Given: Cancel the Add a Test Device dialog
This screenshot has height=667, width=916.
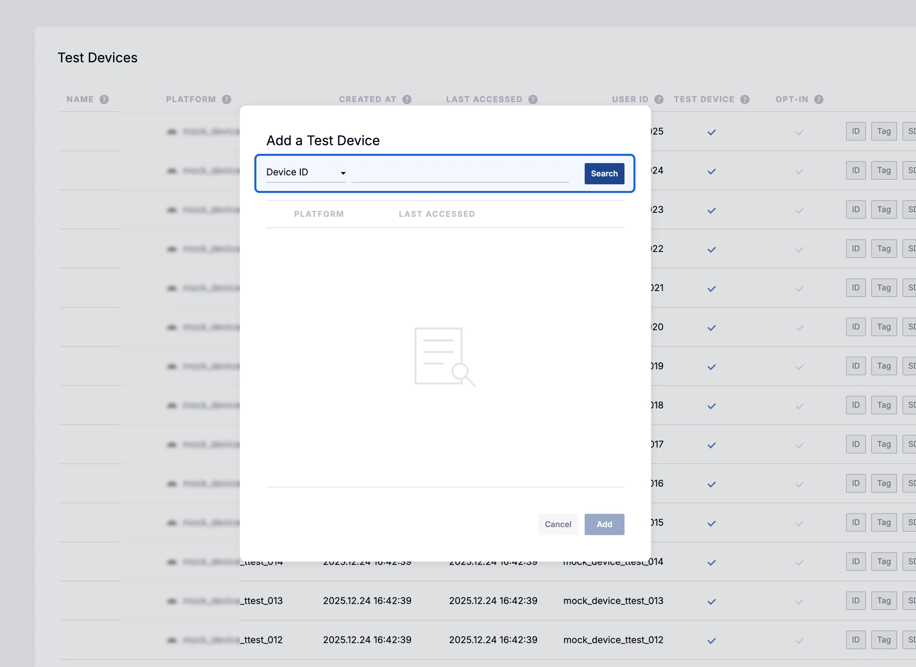Looking at the screenshot, I should pos(558,524).
